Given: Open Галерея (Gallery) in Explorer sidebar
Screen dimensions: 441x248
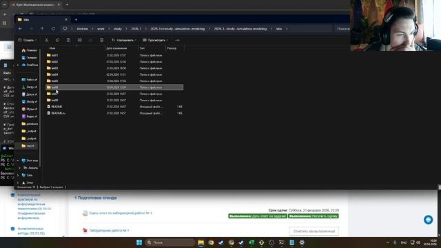Looking at the screenshot, I should pyautogui.click(x=29, y=58).
